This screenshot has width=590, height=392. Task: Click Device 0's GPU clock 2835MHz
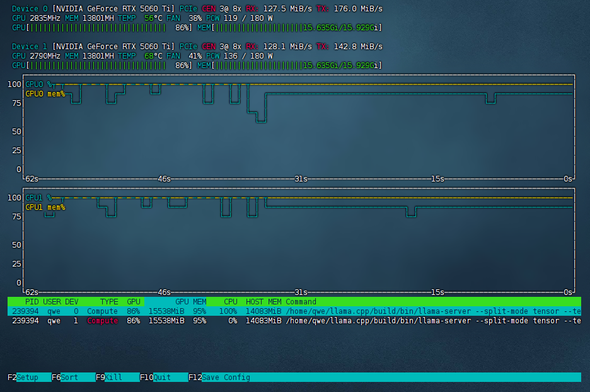(x=45, y=18)
